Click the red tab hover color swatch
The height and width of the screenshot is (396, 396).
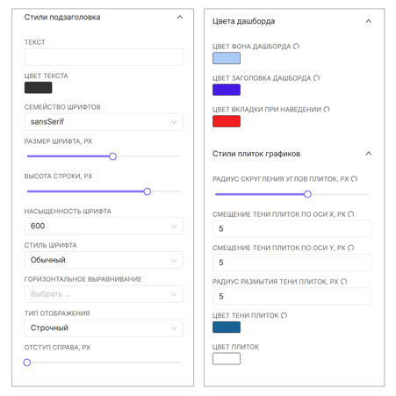tap(227, 121)
